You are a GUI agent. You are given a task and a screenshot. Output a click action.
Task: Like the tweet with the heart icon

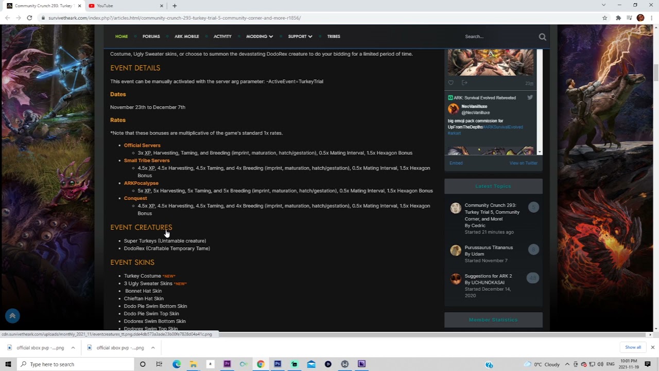450,82
